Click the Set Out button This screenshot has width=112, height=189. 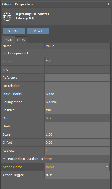[14, 31]
